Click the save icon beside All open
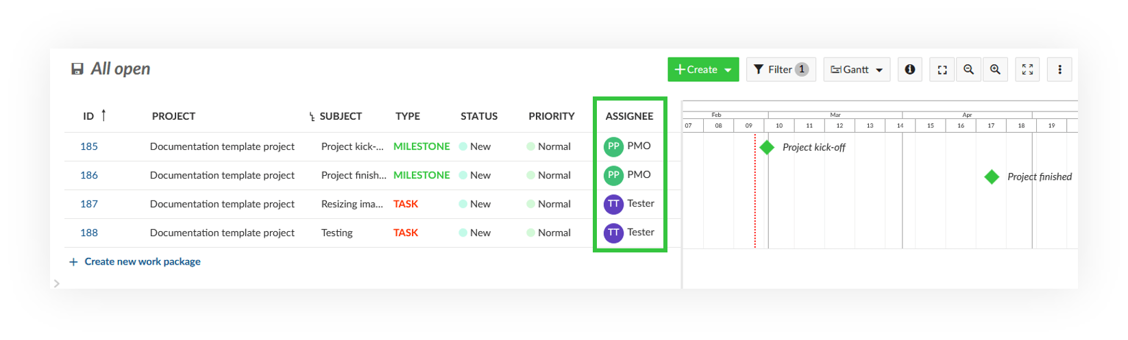The image size is (1128, 340). (x=77, y=69)
